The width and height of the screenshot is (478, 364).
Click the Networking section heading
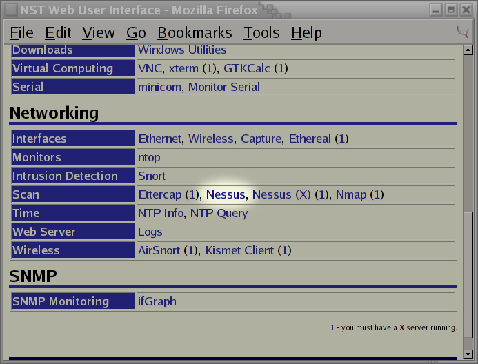click(54, 113)
